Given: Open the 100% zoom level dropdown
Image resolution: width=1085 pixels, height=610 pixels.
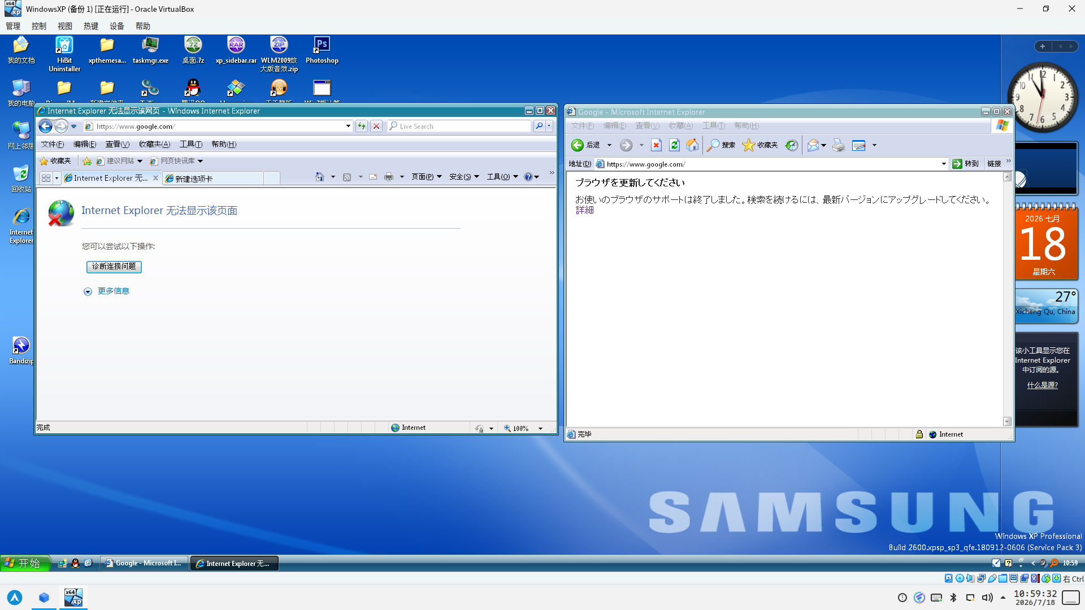Looking at the screenshot, I should [x=540, y=428].
